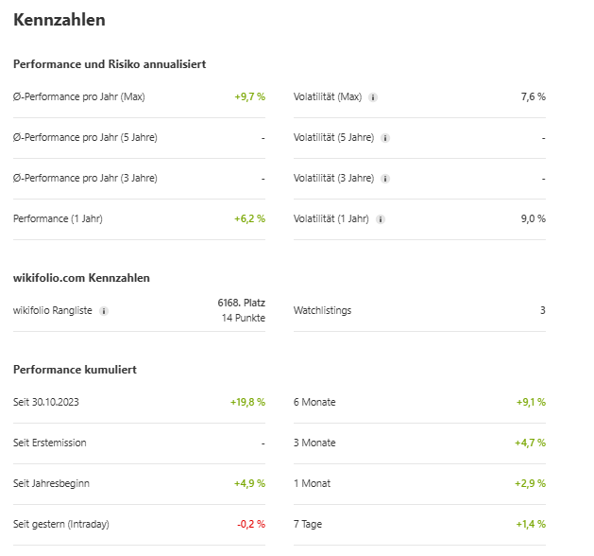Click the +9,7 % performance value
This screenshot has width=594, height=556.
[x=249, y=96]
